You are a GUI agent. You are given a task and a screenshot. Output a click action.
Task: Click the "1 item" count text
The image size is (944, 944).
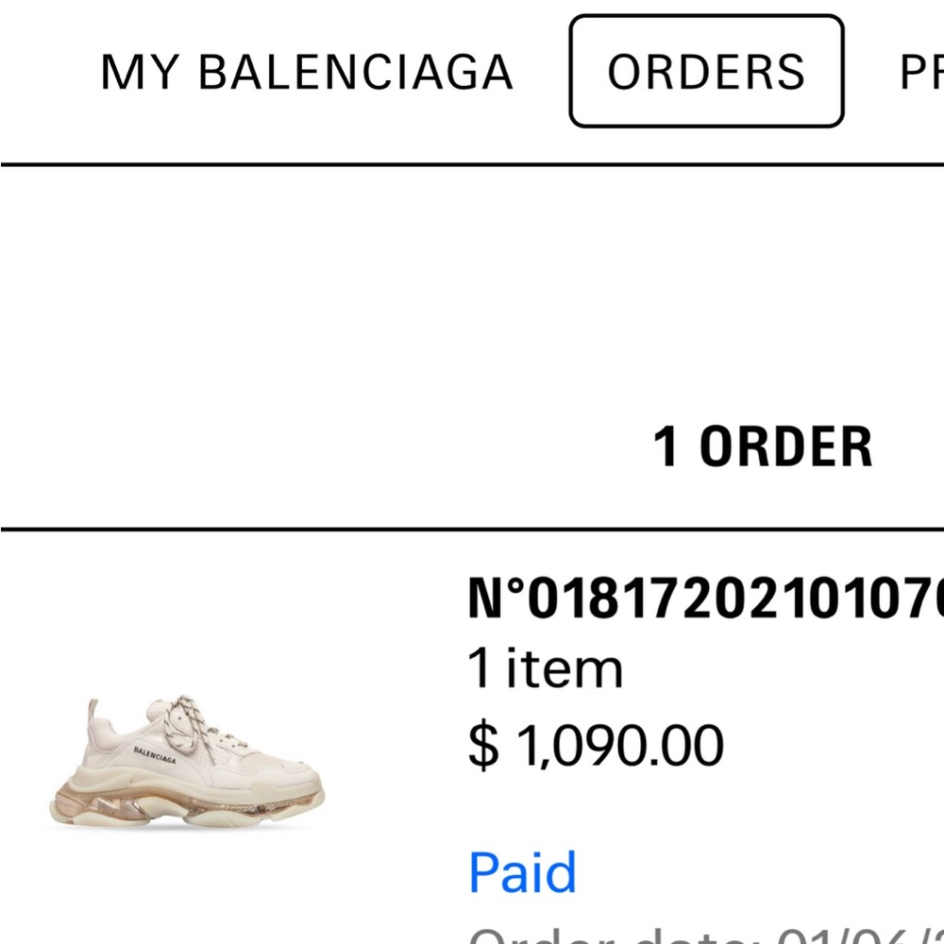tap(546, 670)
